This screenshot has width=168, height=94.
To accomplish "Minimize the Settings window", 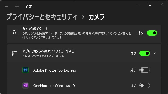I will (x=138, y=4).
